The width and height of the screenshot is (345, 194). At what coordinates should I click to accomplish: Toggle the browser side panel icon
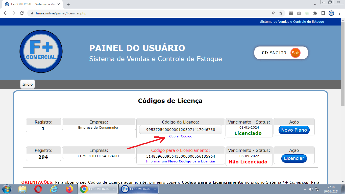pyautogui.click(x=323, y=13)
